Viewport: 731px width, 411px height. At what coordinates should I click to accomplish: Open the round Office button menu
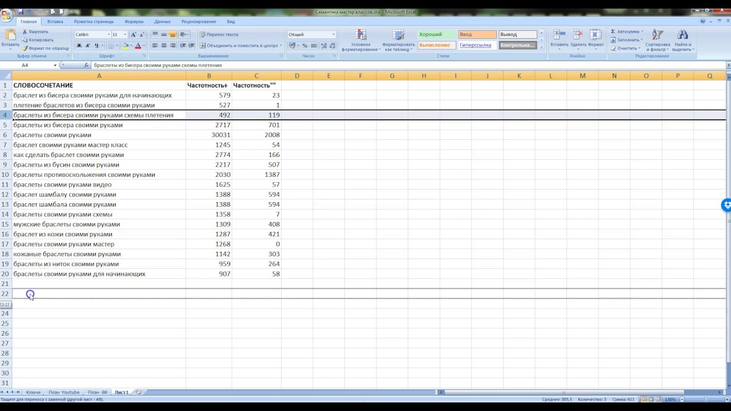pyautogui.click(x=7, y=15)
